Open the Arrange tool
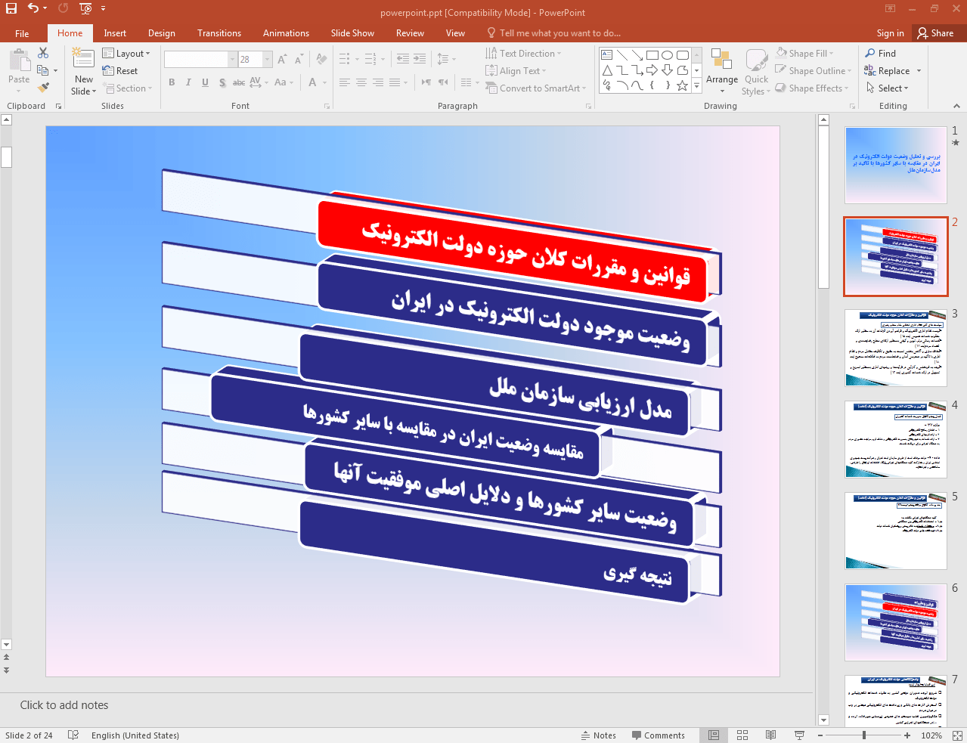 pos(721,68)
